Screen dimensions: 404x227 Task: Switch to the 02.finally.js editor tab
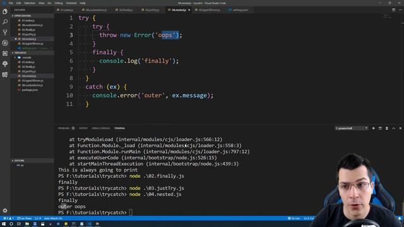[x=125, y=10]
